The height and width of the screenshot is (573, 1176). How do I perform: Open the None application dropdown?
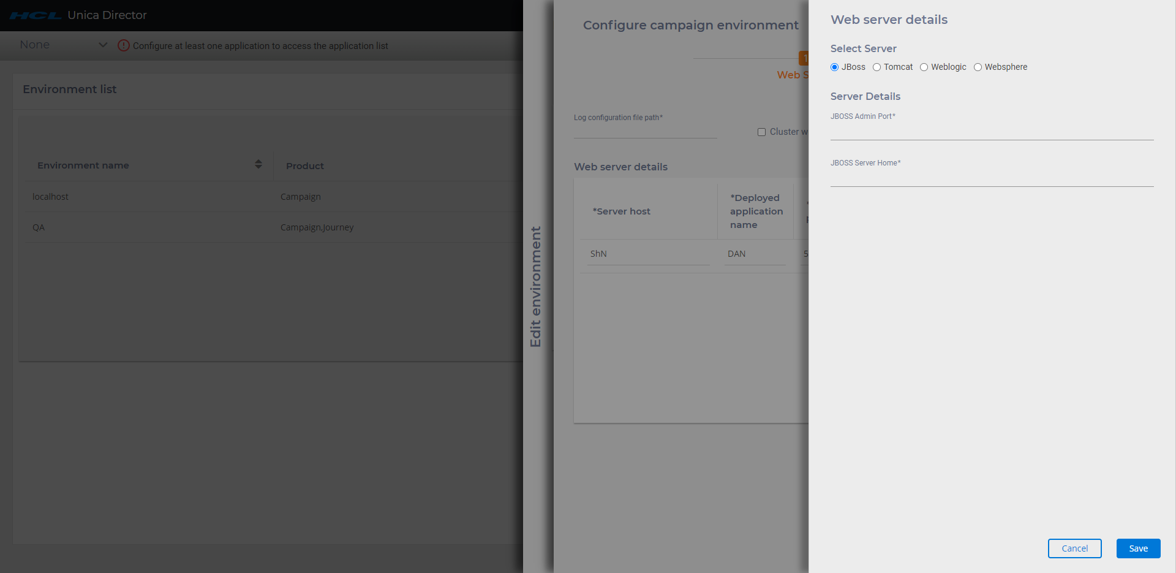point(63,45)
